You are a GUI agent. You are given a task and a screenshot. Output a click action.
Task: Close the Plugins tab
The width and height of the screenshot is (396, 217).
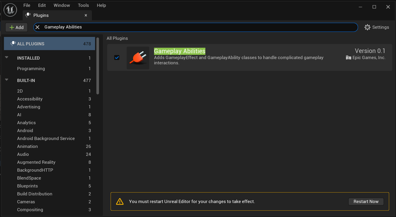coord(86,15)
